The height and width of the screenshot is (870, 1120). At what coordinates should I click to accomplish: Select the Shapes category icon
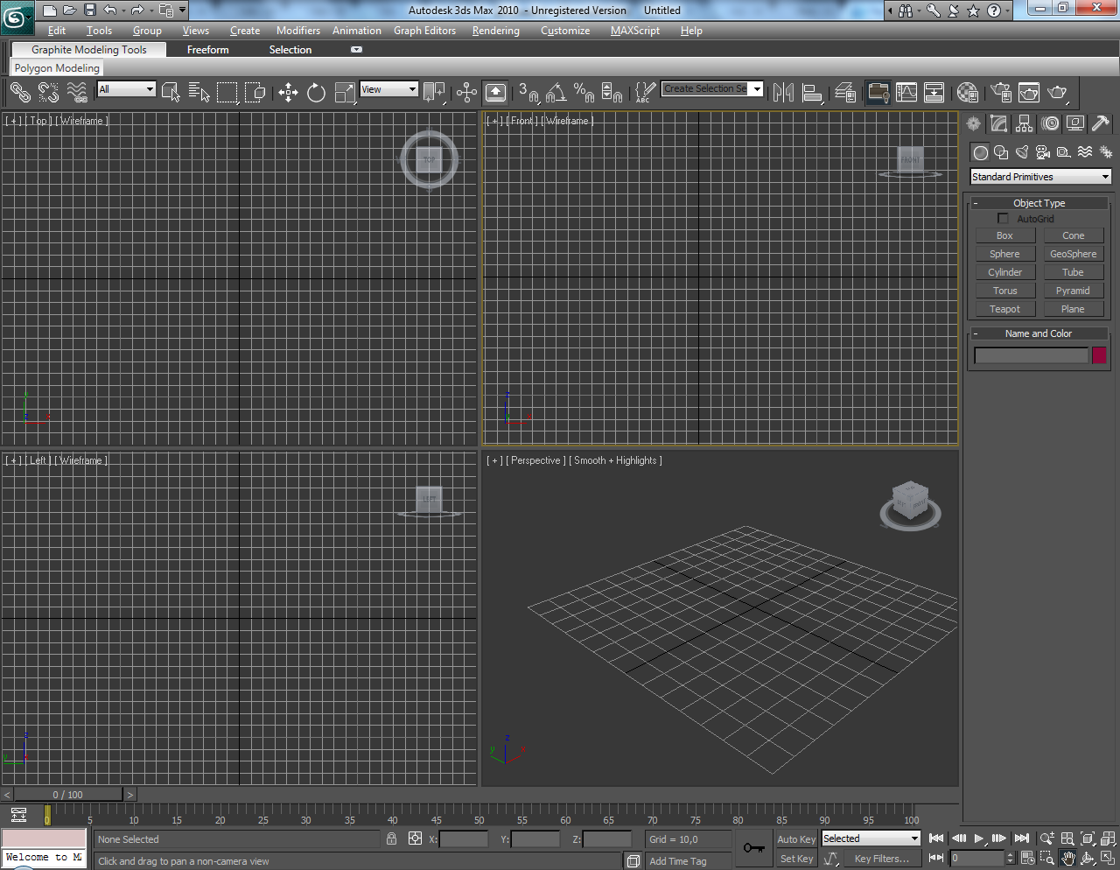[1001, 152]
